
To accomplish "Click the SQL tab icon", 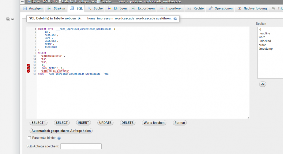I will (x=72, y=8).
